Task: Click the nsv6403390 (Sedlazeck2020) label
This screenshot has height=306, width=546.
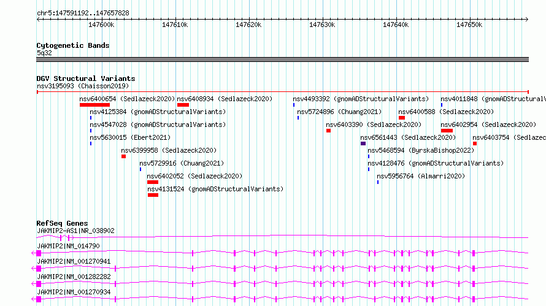Action: (x=374, y=124)
